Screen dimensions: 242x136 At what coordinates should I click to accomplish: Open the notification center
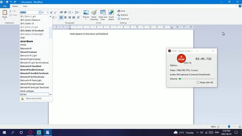[236, 133]
